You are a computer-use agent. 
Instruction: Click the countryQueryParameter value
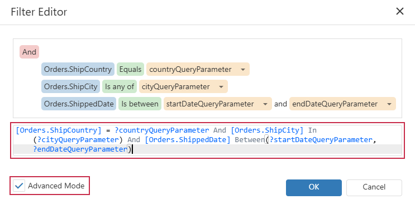coord(190,69)
